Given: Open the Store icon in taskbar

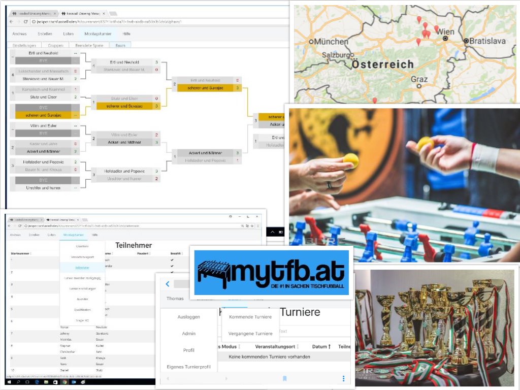Looking at the screenshot, I should [x=55, y=382].
